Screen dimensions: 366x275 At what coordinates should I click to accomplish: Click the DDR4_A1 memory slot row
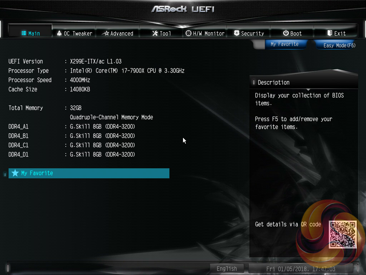point(71,127)
